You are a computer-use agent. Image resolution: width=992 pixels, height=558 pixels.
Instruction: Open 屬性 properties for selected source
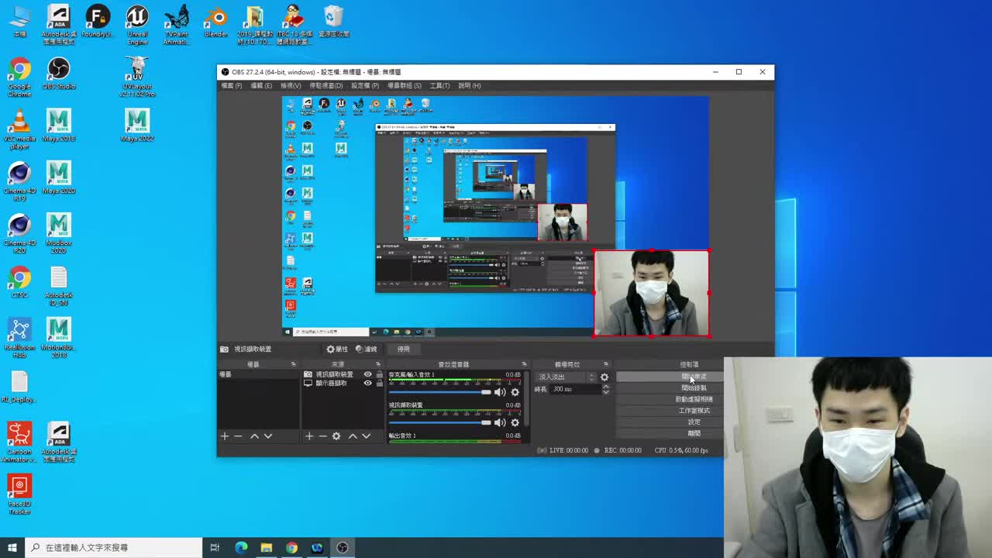pyautogui.click(x=337, y=349)
